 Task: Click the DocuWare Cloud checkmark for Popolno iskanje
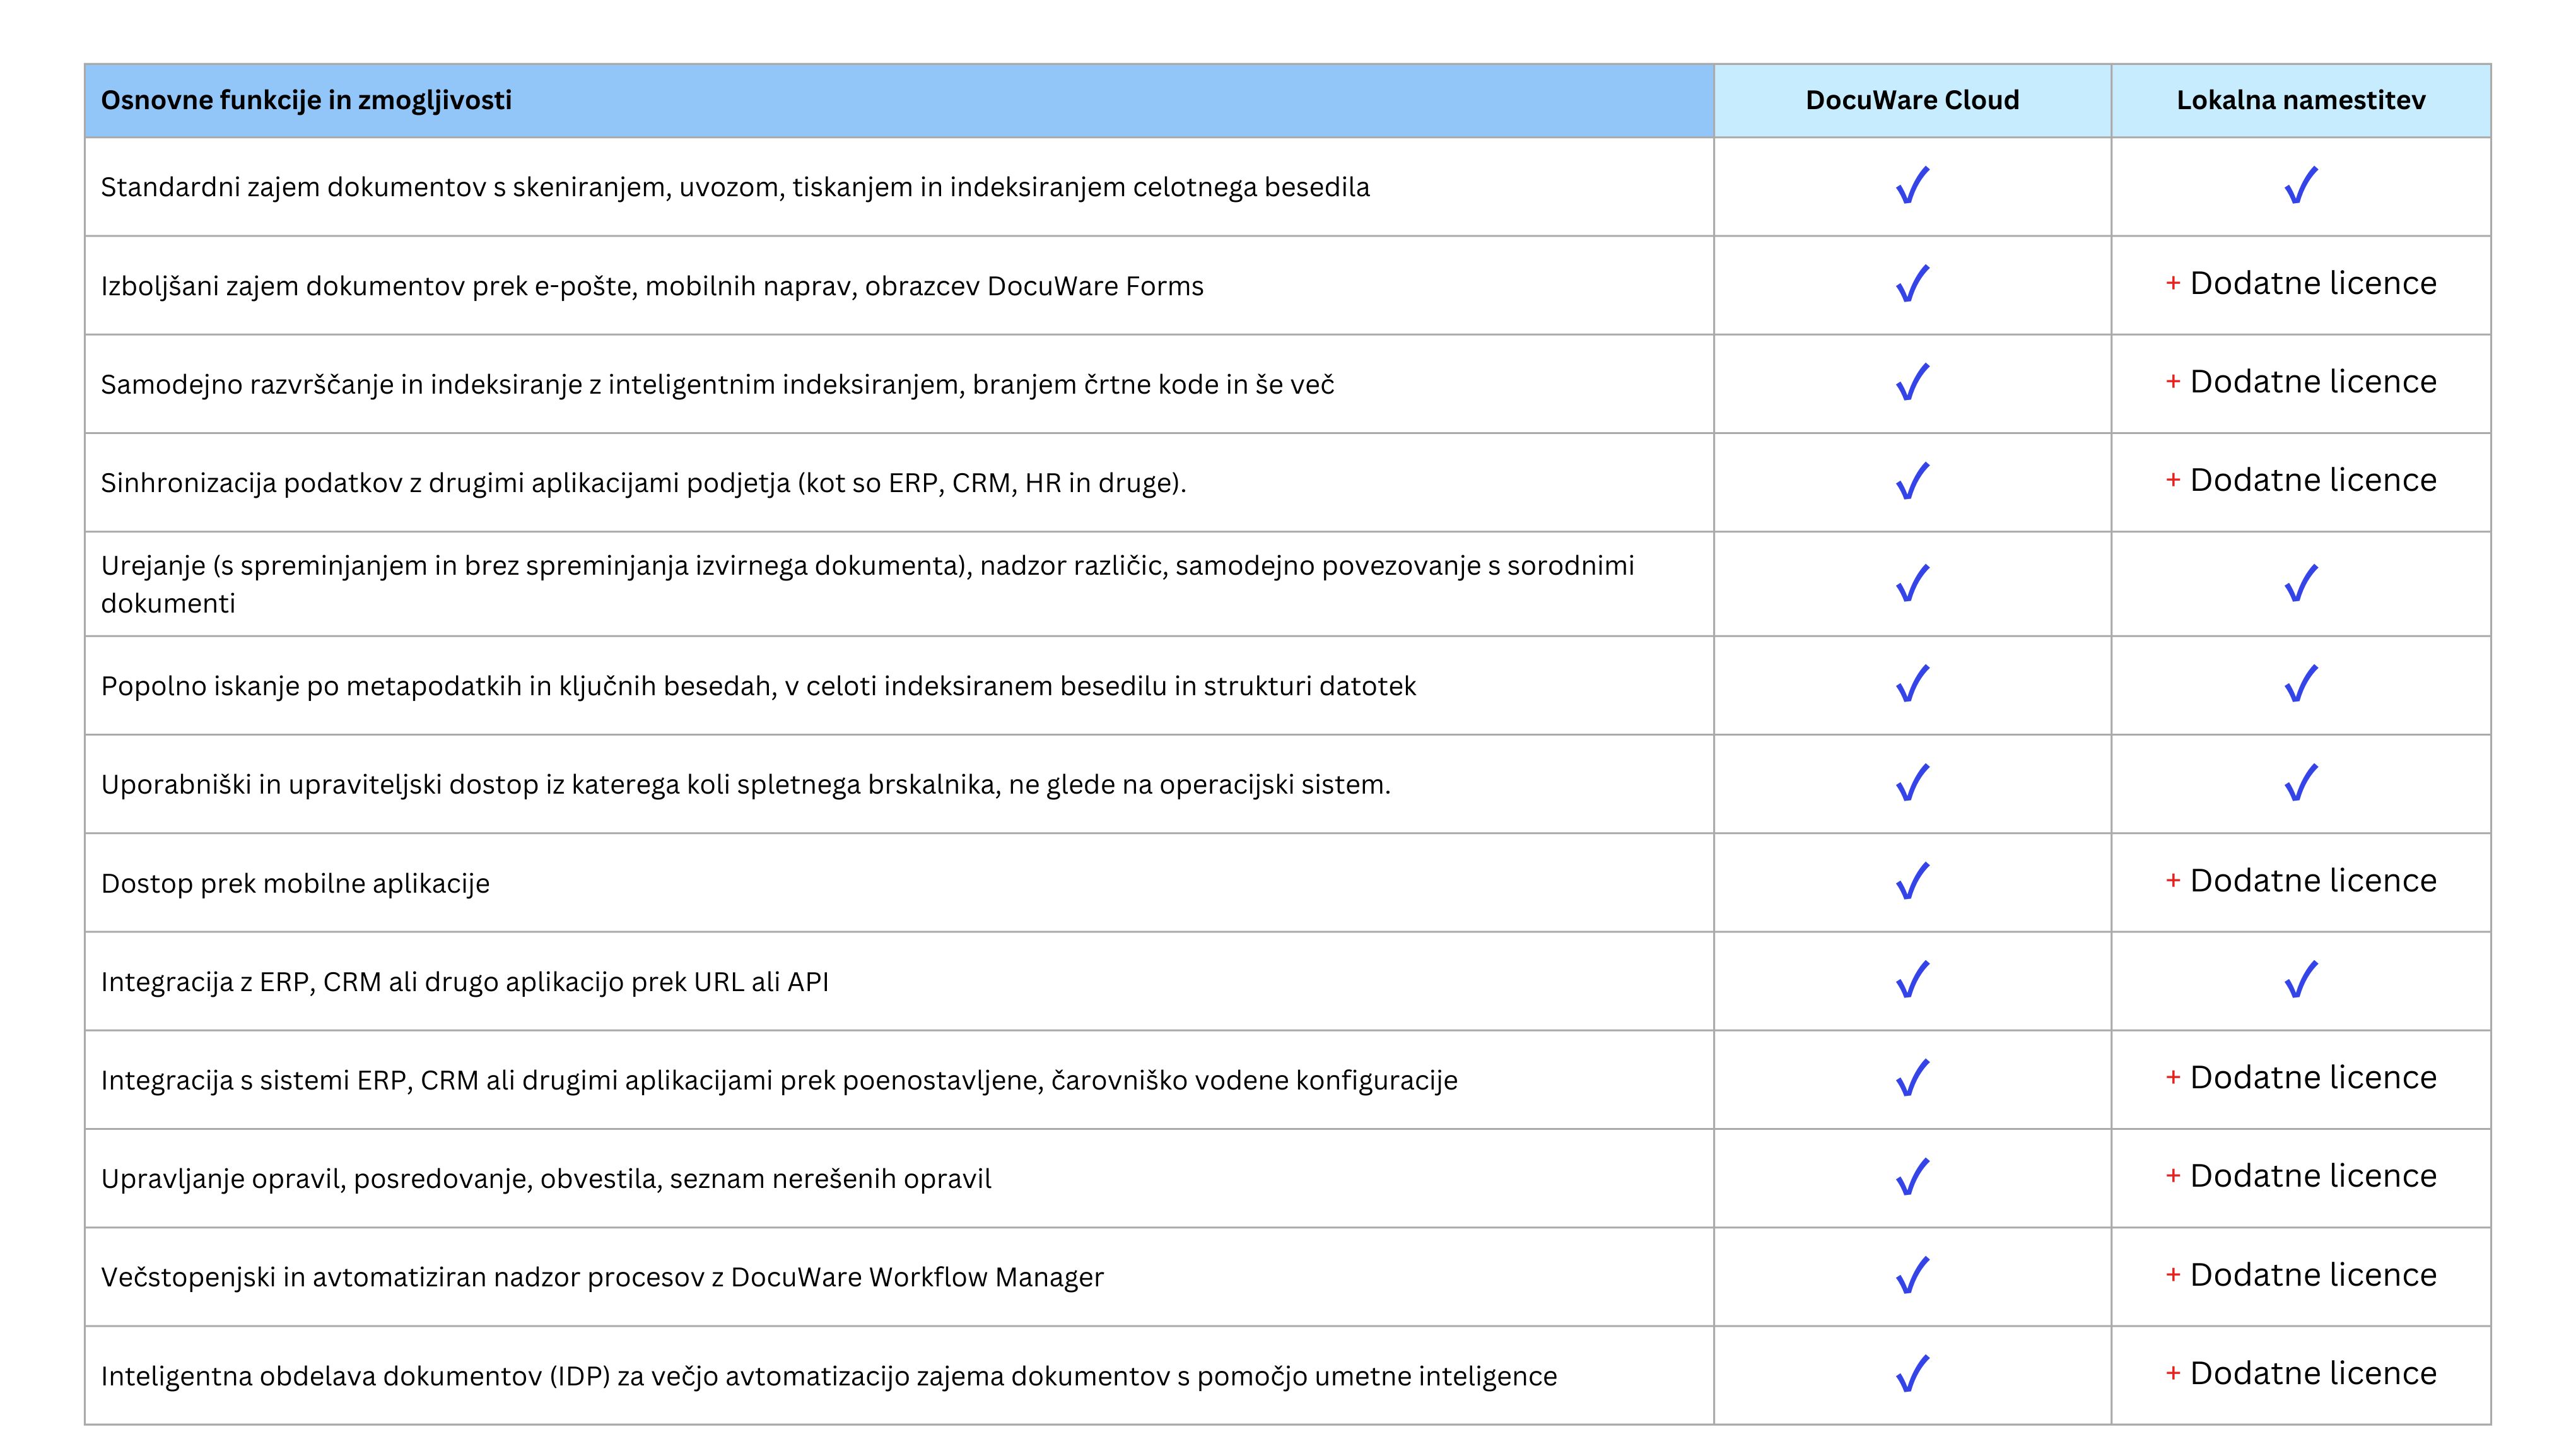pyautogui.click(x=1912, y=685)
